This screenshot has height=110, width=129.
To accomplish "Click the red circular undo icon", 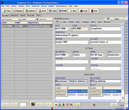I will (x=67, y=105).
